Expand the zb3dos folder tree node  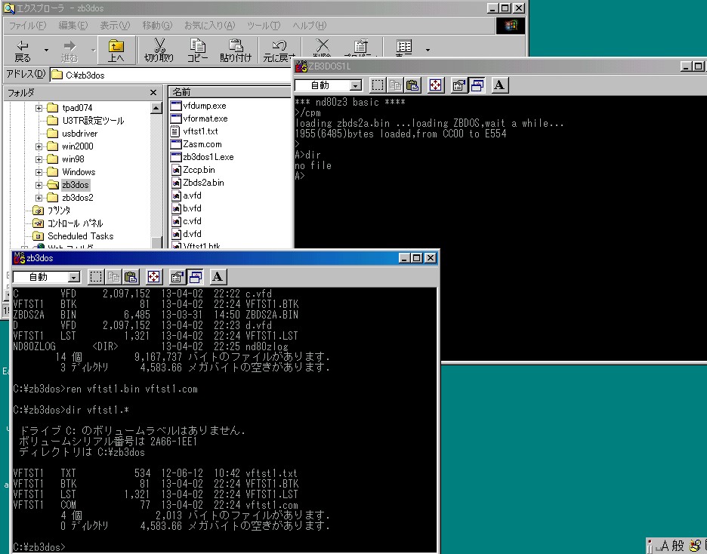(39, 185)
